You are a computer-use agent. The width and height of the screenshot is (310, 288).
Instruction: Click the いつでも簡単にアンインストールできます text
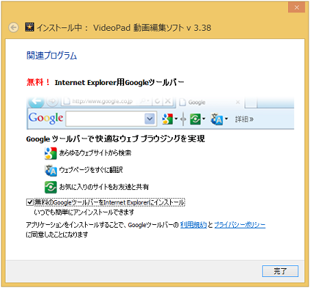pyautogui.click(x=84, y=213)
